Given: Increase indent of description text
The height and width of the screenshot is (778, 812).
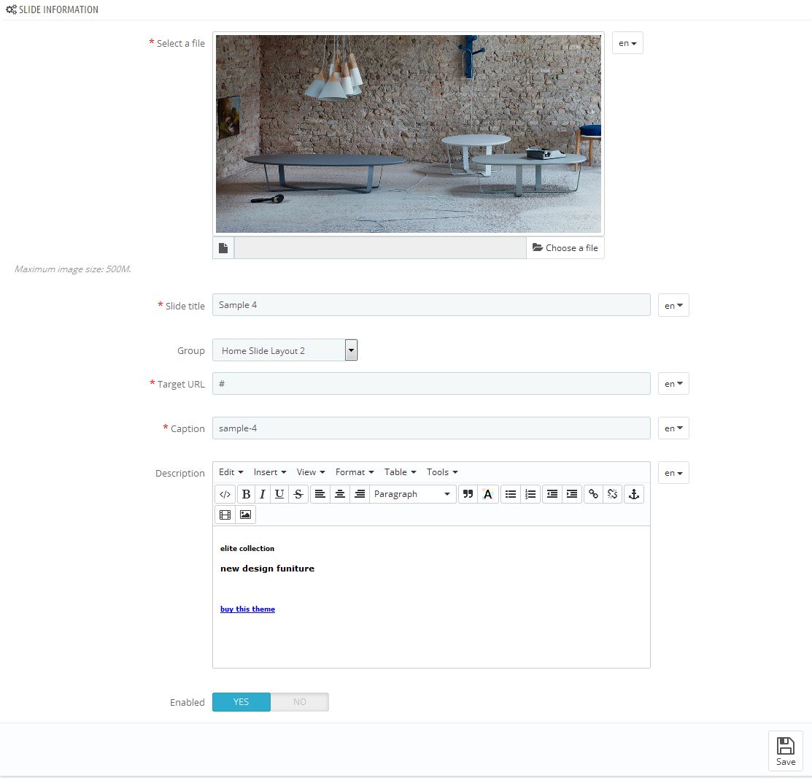Looking at the screenshot, I should pos(572,494).
